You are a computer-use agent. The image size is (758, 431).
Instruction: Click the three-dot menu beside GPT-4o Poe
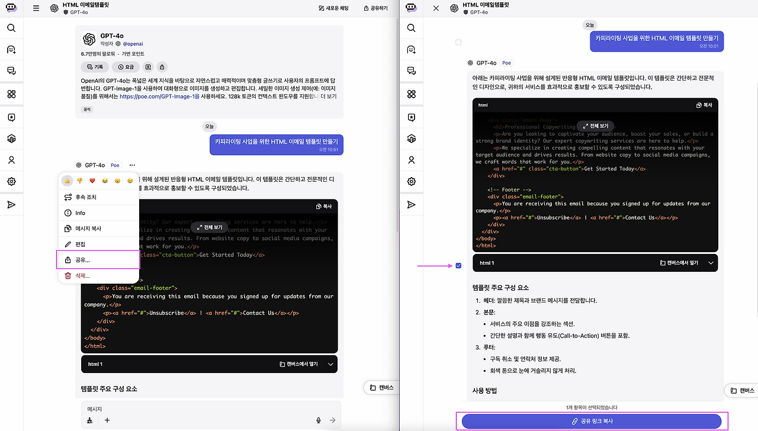tap(132, 165)
